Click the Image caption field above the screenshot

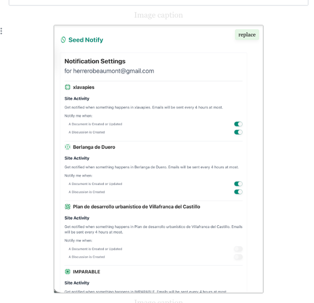pyautogui.click(x=158, y=15)
